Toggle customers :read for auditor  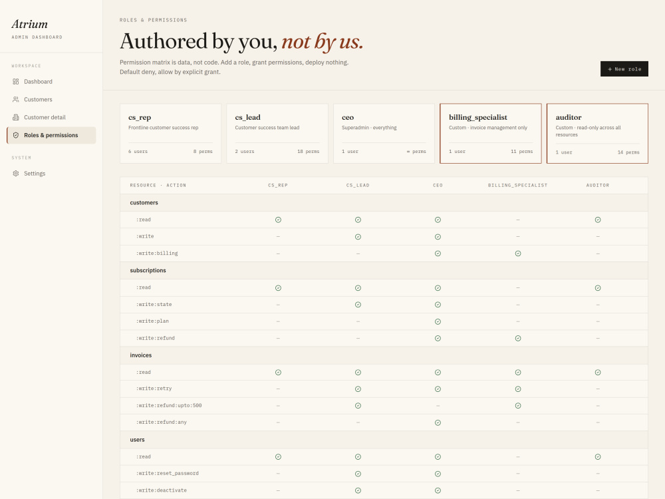click(598, 220)
